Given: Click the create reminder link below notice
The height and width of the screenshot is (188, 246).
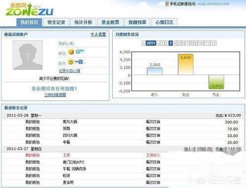Looking at the screenshot, I should coord(55,95).
